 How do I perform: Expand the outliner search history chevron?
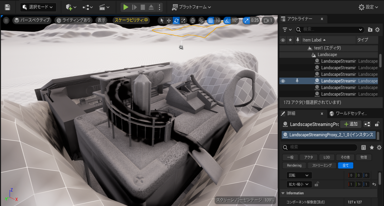(360, 29)
